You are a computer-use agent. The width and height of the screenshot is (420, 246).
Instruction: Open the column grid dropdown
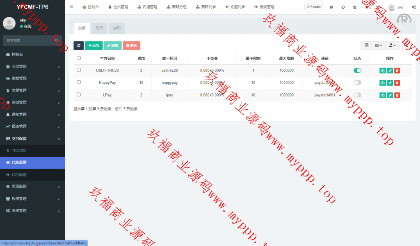pyautogui.click(x=378, y=45)
